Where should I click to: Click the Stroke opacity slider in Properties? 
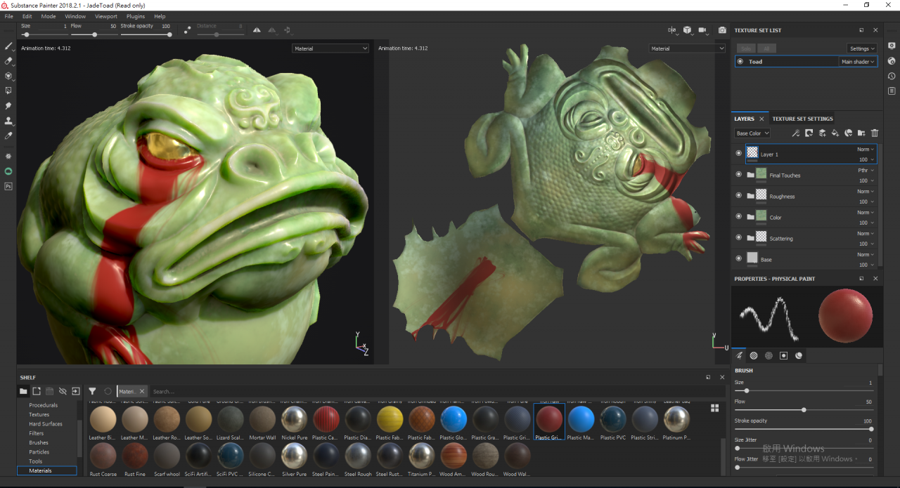(804, 428)
